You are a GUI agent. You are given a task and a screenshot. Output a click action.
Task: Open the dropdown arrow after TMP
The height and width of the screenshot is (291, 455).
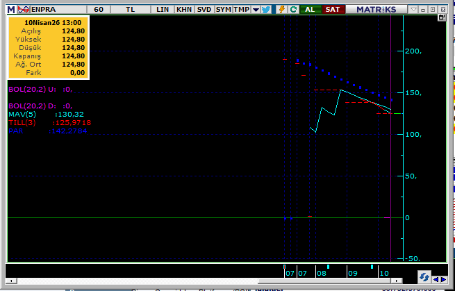(x=255, y=10)
